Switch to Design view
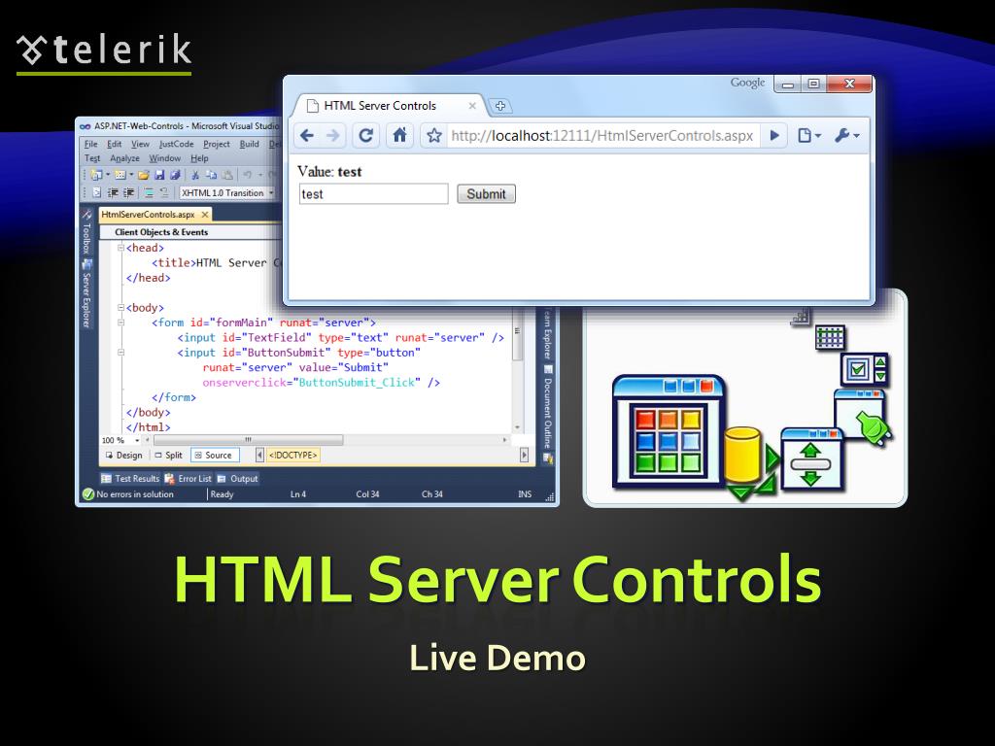This screenshot has height=746, width=995. pyautogui.click(x=123, y=455)
